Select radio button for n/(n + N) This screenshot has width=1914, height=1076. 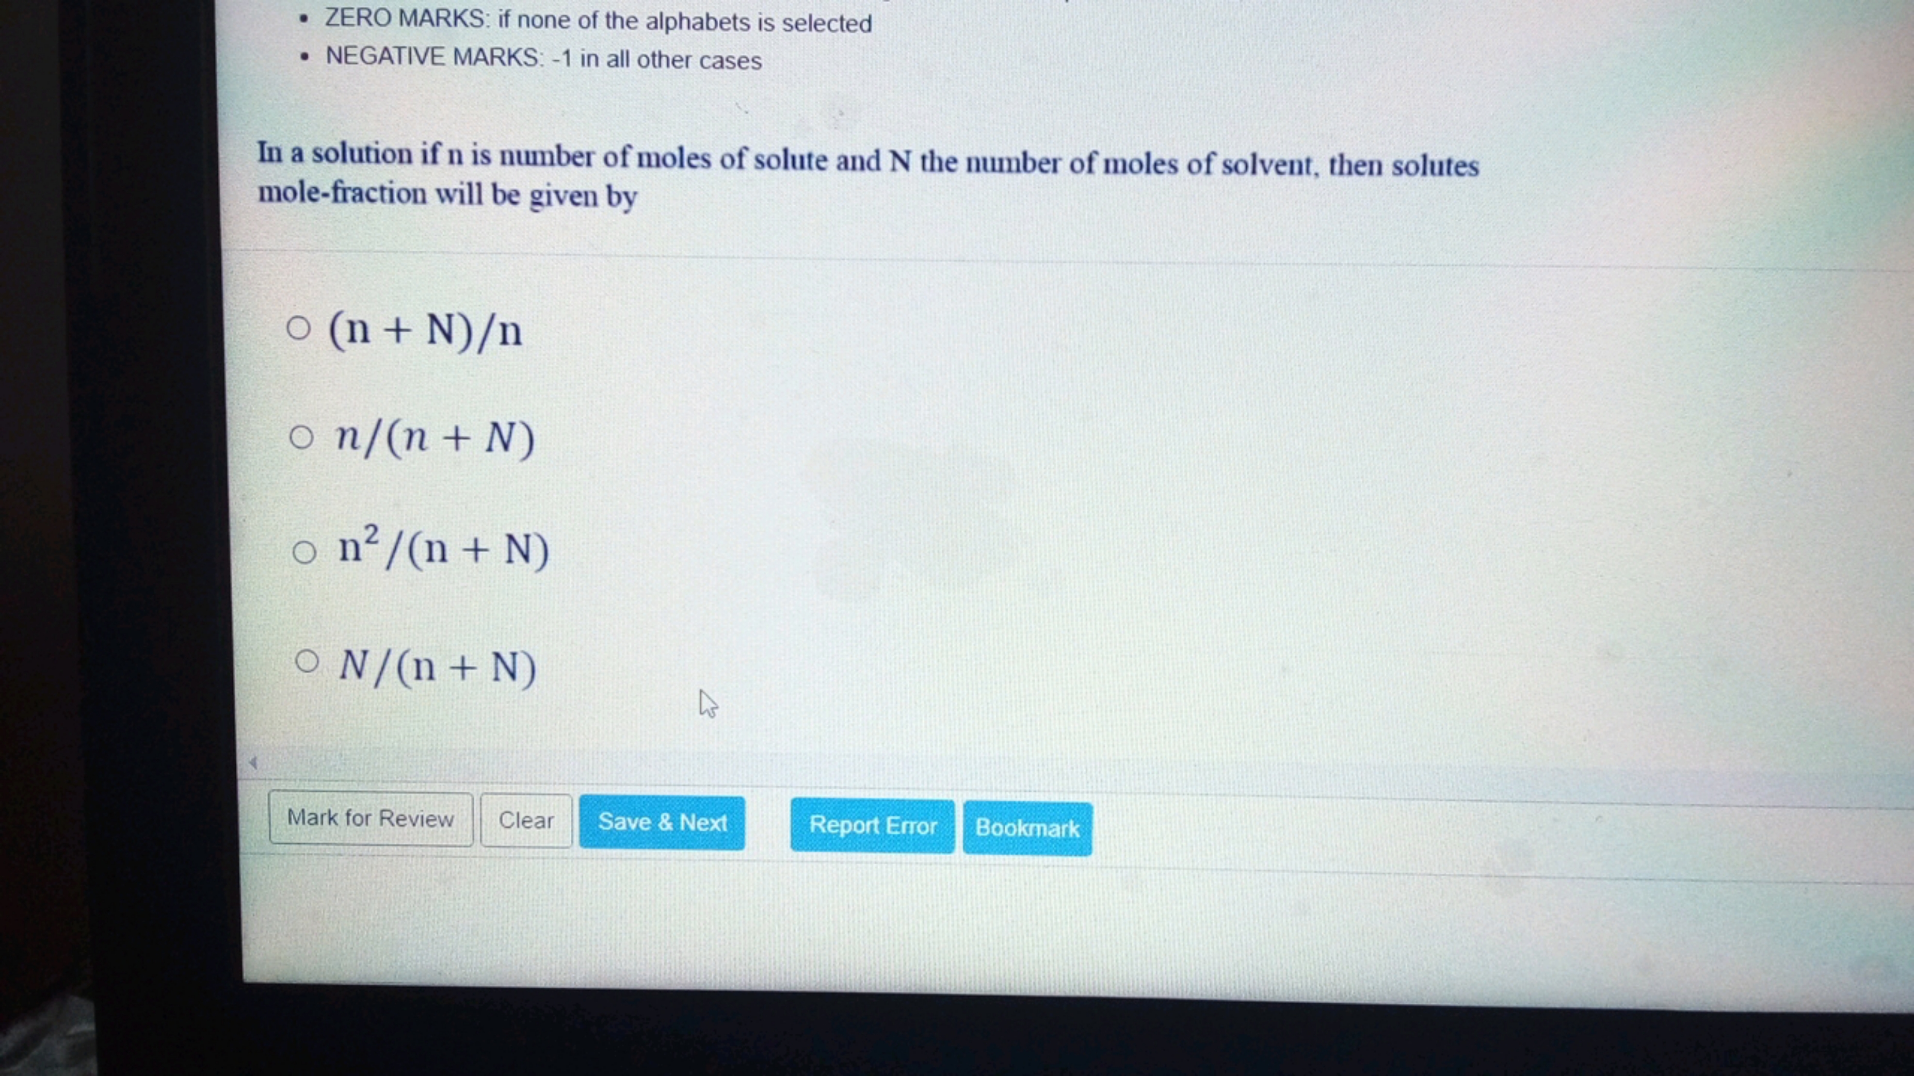tap(293, 437)
